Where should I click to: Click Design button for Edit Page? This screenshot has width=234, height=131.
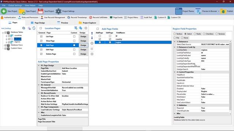(x=83, y=49)
